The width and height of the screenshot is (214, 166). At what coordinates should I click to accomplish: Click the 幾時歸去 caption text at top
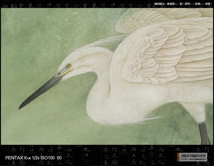160,4
